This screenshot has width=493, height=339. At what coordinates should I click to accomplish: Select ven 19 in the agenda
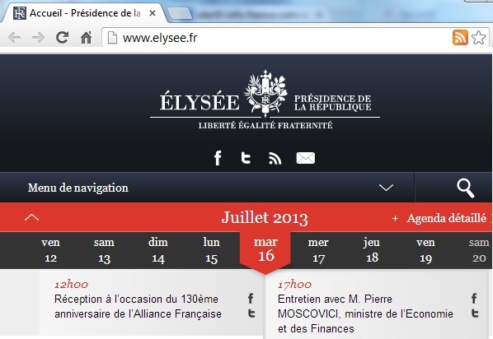point(425,250)
